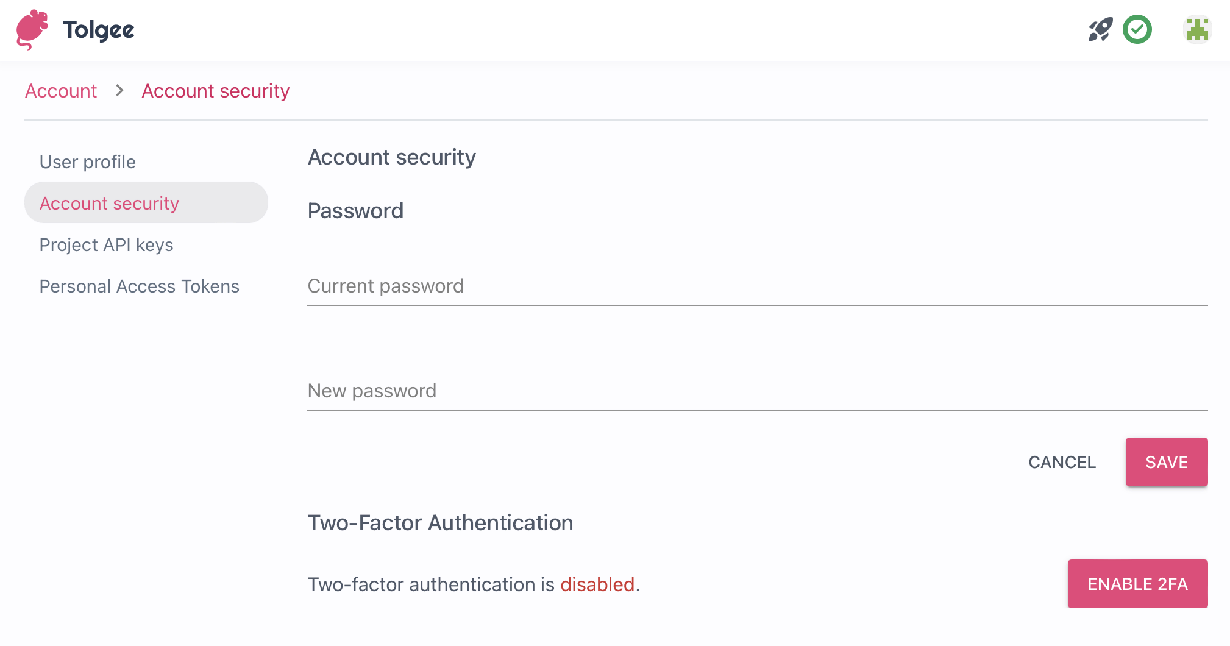Click the Two-Factor Authentication heading
This screenshot has height=646, width=1230.
tap(440, 522)
